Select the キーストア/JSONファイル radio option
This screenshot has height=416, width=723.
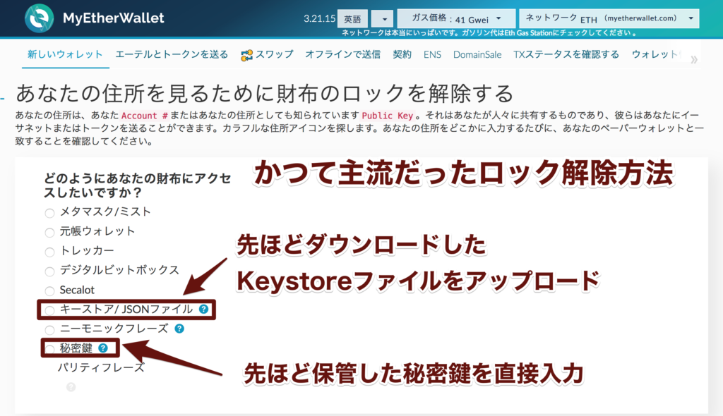(50, 310)
